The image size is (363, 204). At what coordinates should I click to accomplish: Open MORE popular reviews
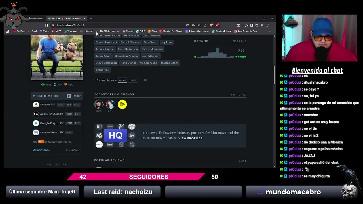[242, 160]
